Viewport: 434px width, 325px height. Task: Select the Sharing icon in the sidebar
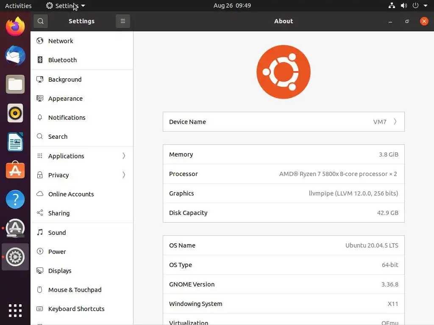point(40,213)
